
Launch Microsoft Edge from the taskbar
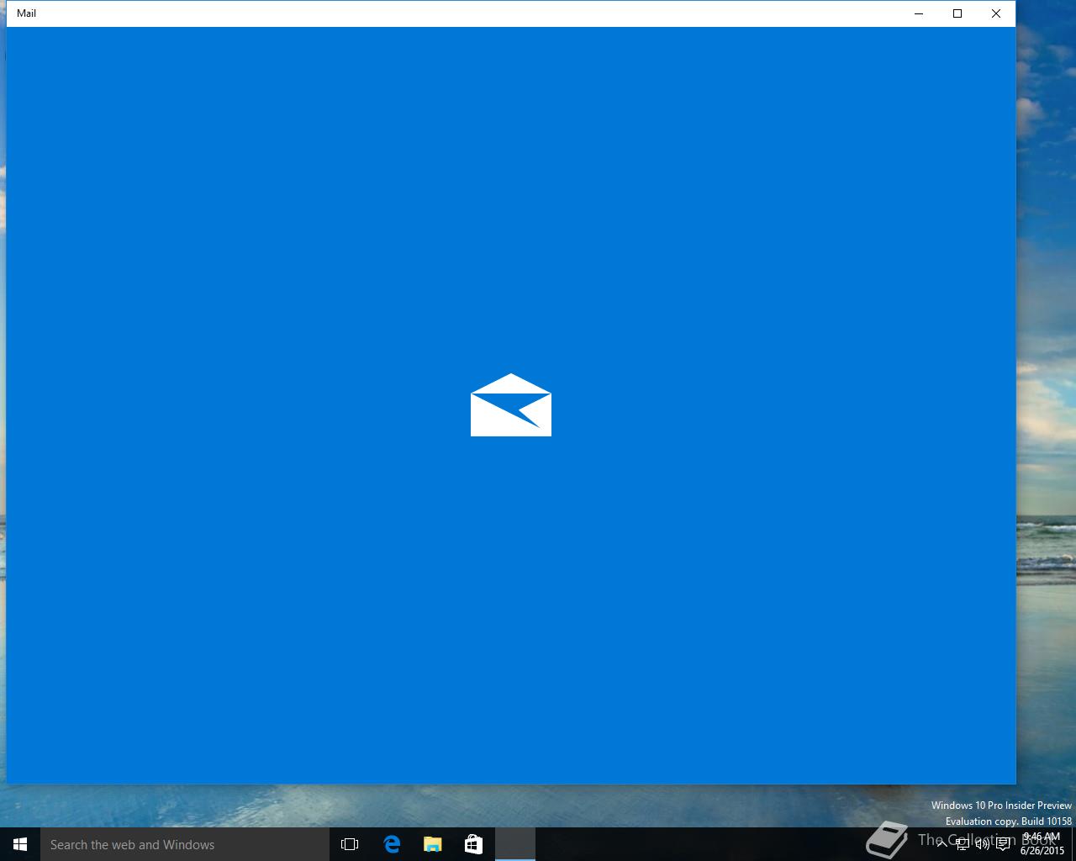pyautogui.click(x=391, y=844)
